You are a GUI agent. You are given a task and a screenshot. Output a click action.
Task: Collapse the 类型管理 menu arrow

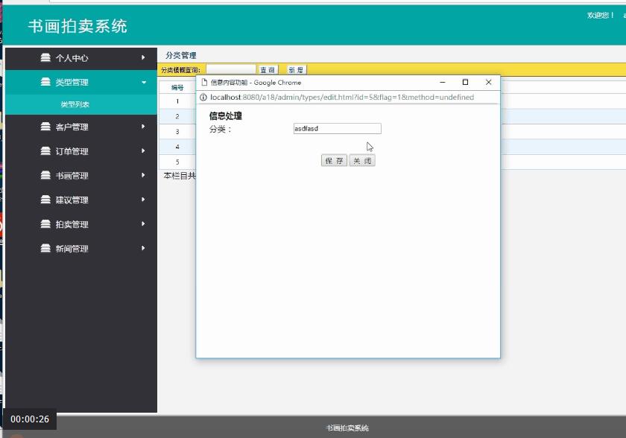click(144, 82)
